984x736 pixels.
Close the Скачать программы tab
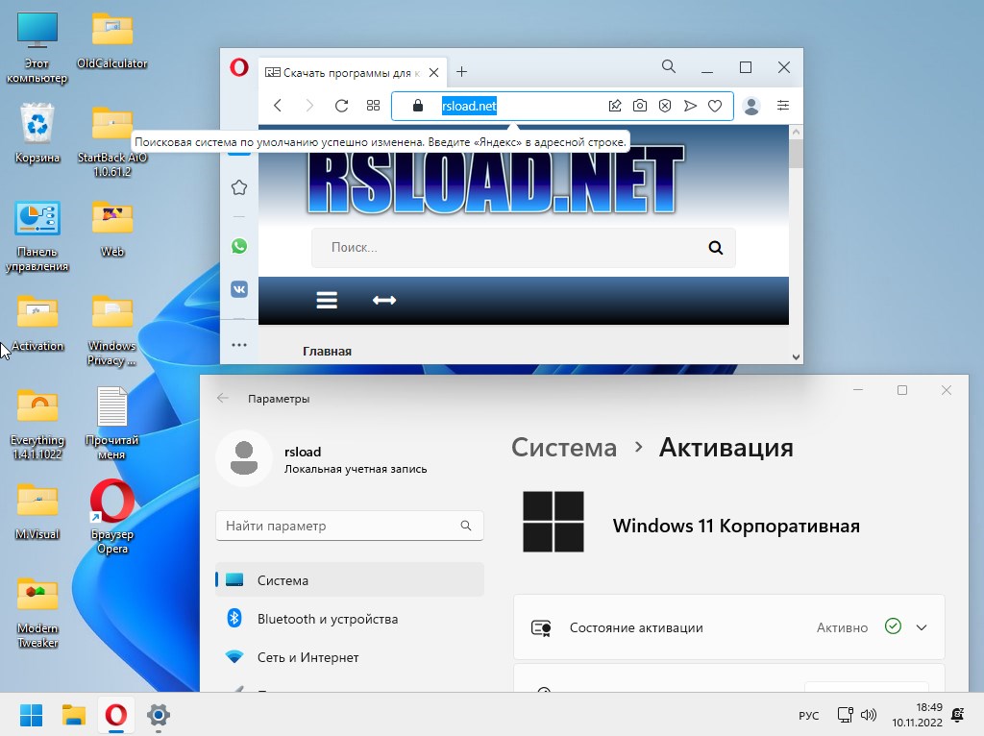click(433, 73)
